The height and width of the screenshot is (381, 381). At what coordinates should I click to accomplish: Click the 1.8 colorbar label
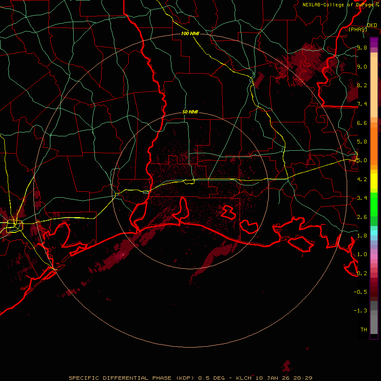coord(362,236)
